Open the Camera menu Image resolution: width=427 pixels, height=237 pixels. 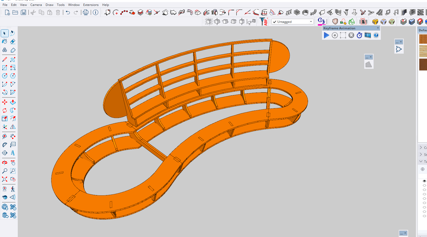pos(36,5)
